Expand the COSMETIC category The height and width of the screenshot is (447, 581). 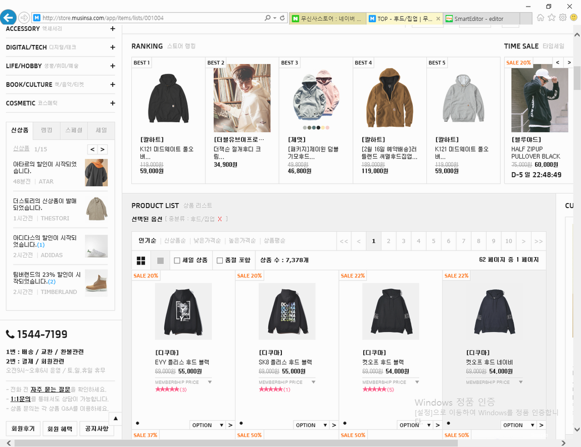(x=113, y=103)
